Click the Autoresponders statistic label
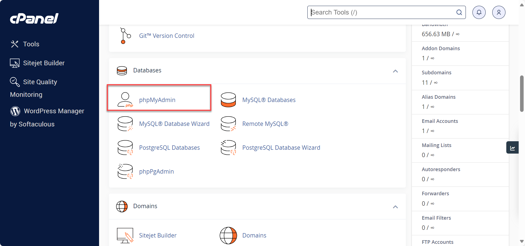 tap(441, 169)
